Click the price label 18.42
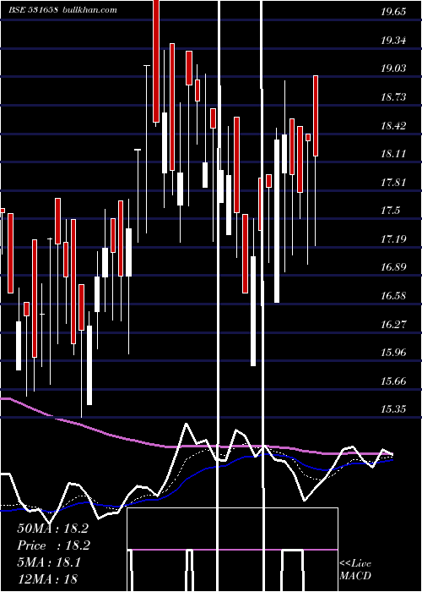The image size is (422, 592). coord(393,125)
